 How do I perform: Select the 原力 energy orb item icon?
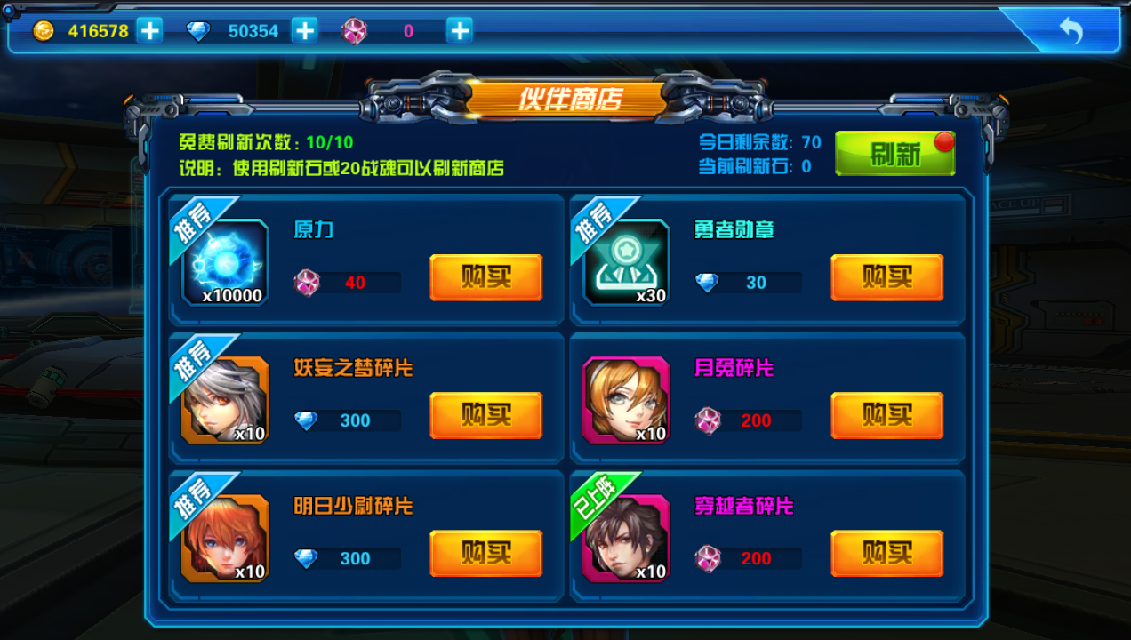226,263
